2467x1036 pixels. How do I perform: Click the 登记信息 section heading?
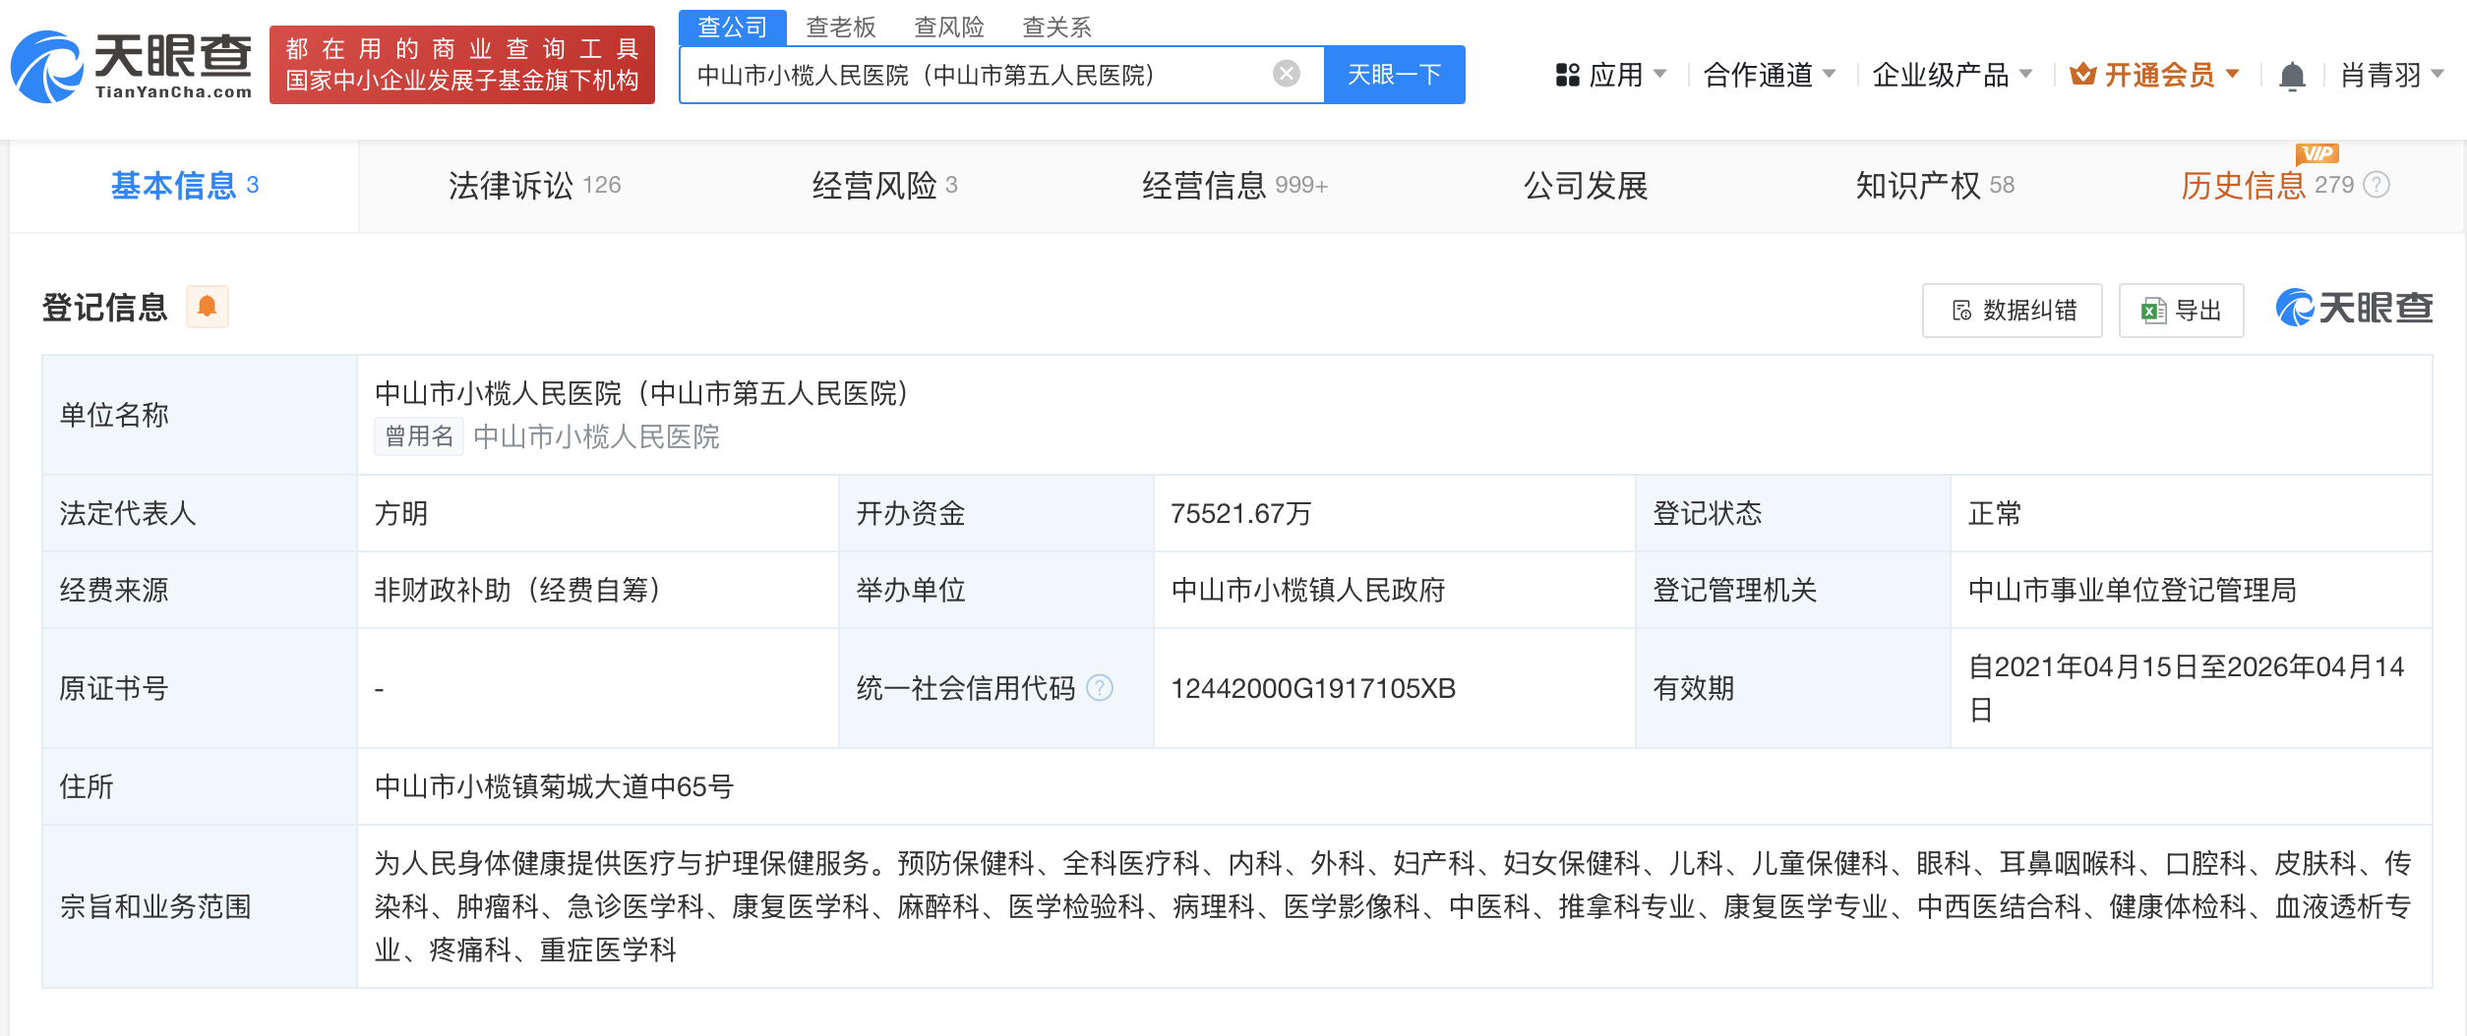coord(105,308)
